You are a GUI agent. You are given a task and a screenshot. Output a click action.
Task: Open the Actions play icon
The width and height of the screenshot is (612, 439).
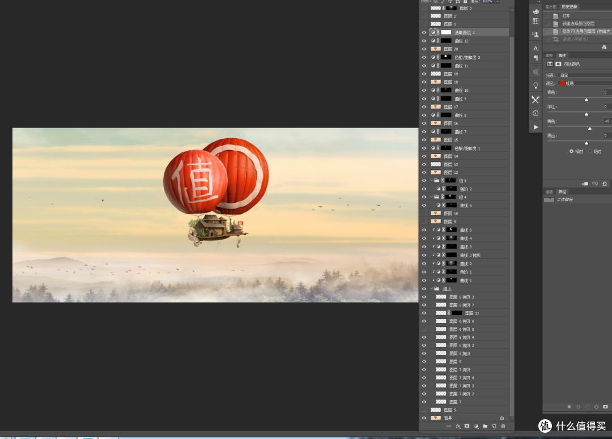click(536, 127)
